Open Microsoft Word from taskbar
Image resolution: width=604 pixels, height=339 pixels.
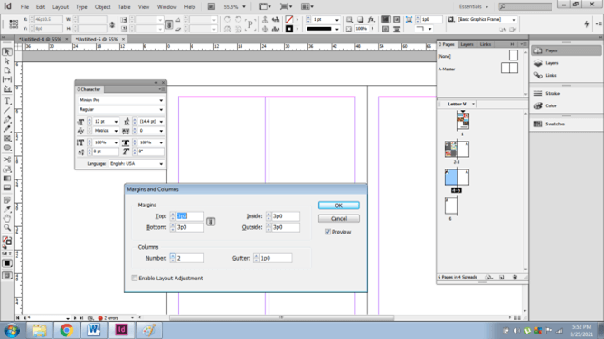94,330
